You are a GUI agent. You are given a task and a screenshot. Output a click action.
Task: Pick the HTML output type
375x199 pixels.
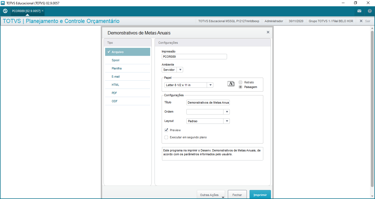click(128, 85)
